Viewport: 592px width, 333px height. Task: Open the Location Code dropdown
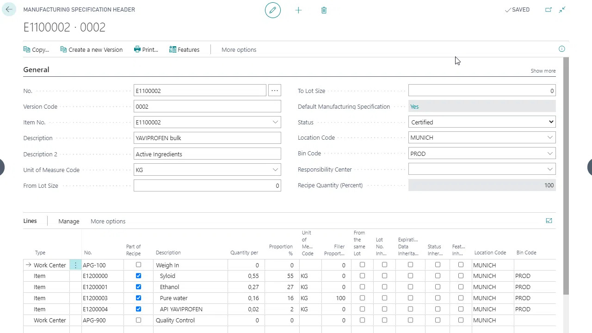[550, 138]
